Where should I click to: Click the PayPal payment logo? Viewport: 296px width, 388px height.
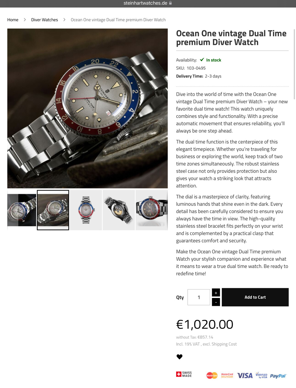(x=278, y=376)
